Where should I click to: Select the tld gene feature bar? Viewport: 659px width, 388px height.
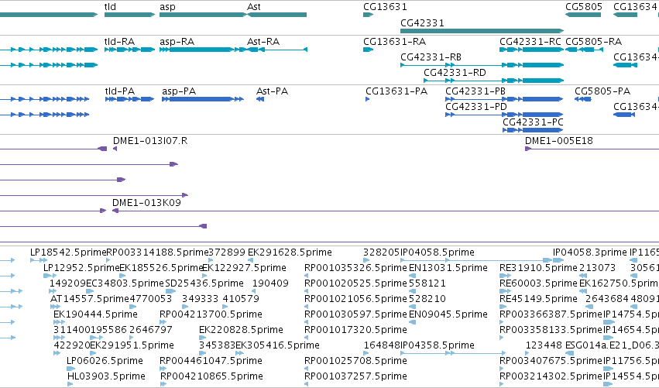click(129, 15)
